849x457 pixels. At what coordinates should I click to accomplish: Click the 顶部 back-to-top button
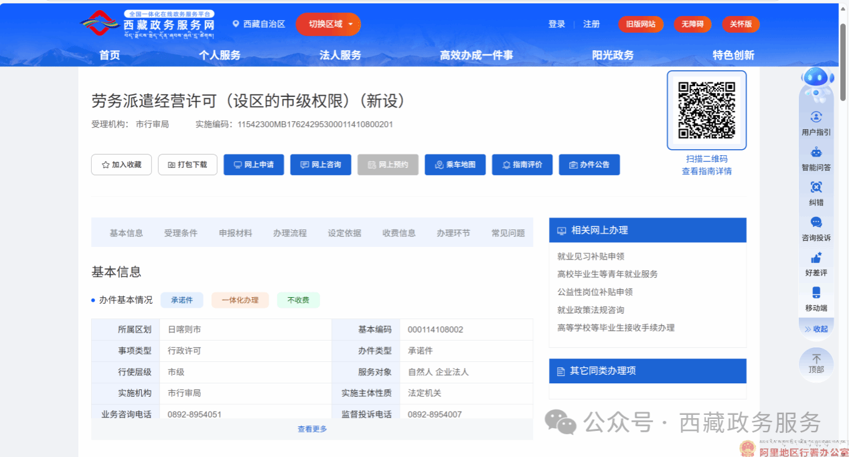click(x=816, y=364)
